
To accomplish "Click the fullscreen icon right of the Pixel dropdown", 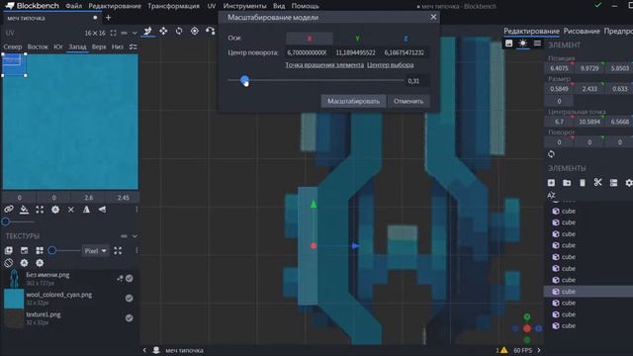I will point(118,250).
